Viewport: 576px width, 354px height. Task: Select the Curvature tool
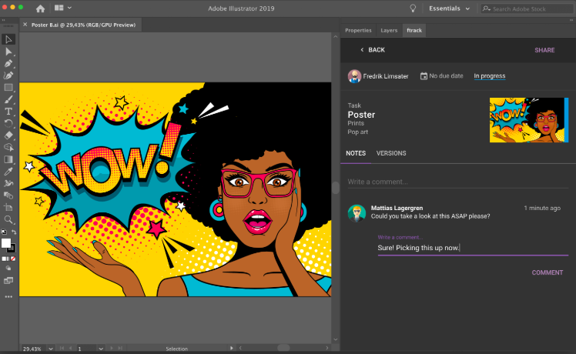point(8,75)
